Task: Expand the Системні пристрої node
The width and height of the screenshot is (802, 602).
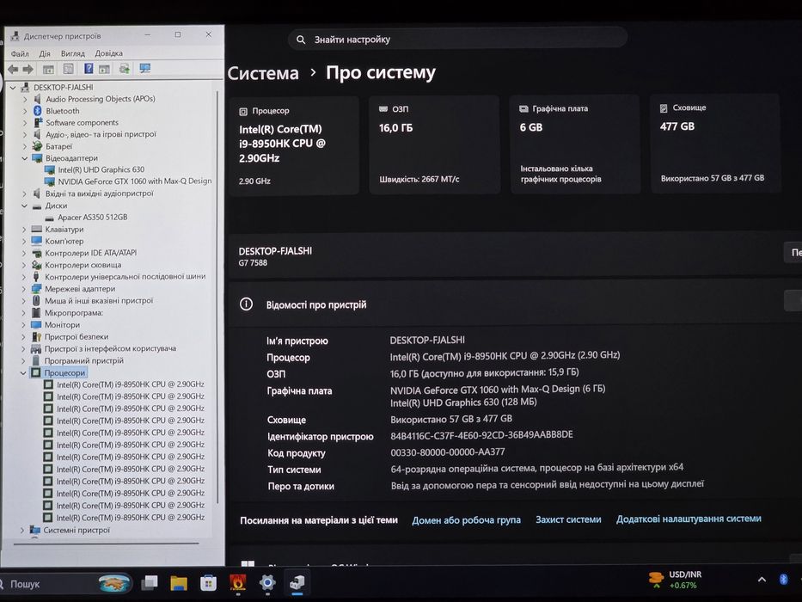Action: click(x=22, y=530)
